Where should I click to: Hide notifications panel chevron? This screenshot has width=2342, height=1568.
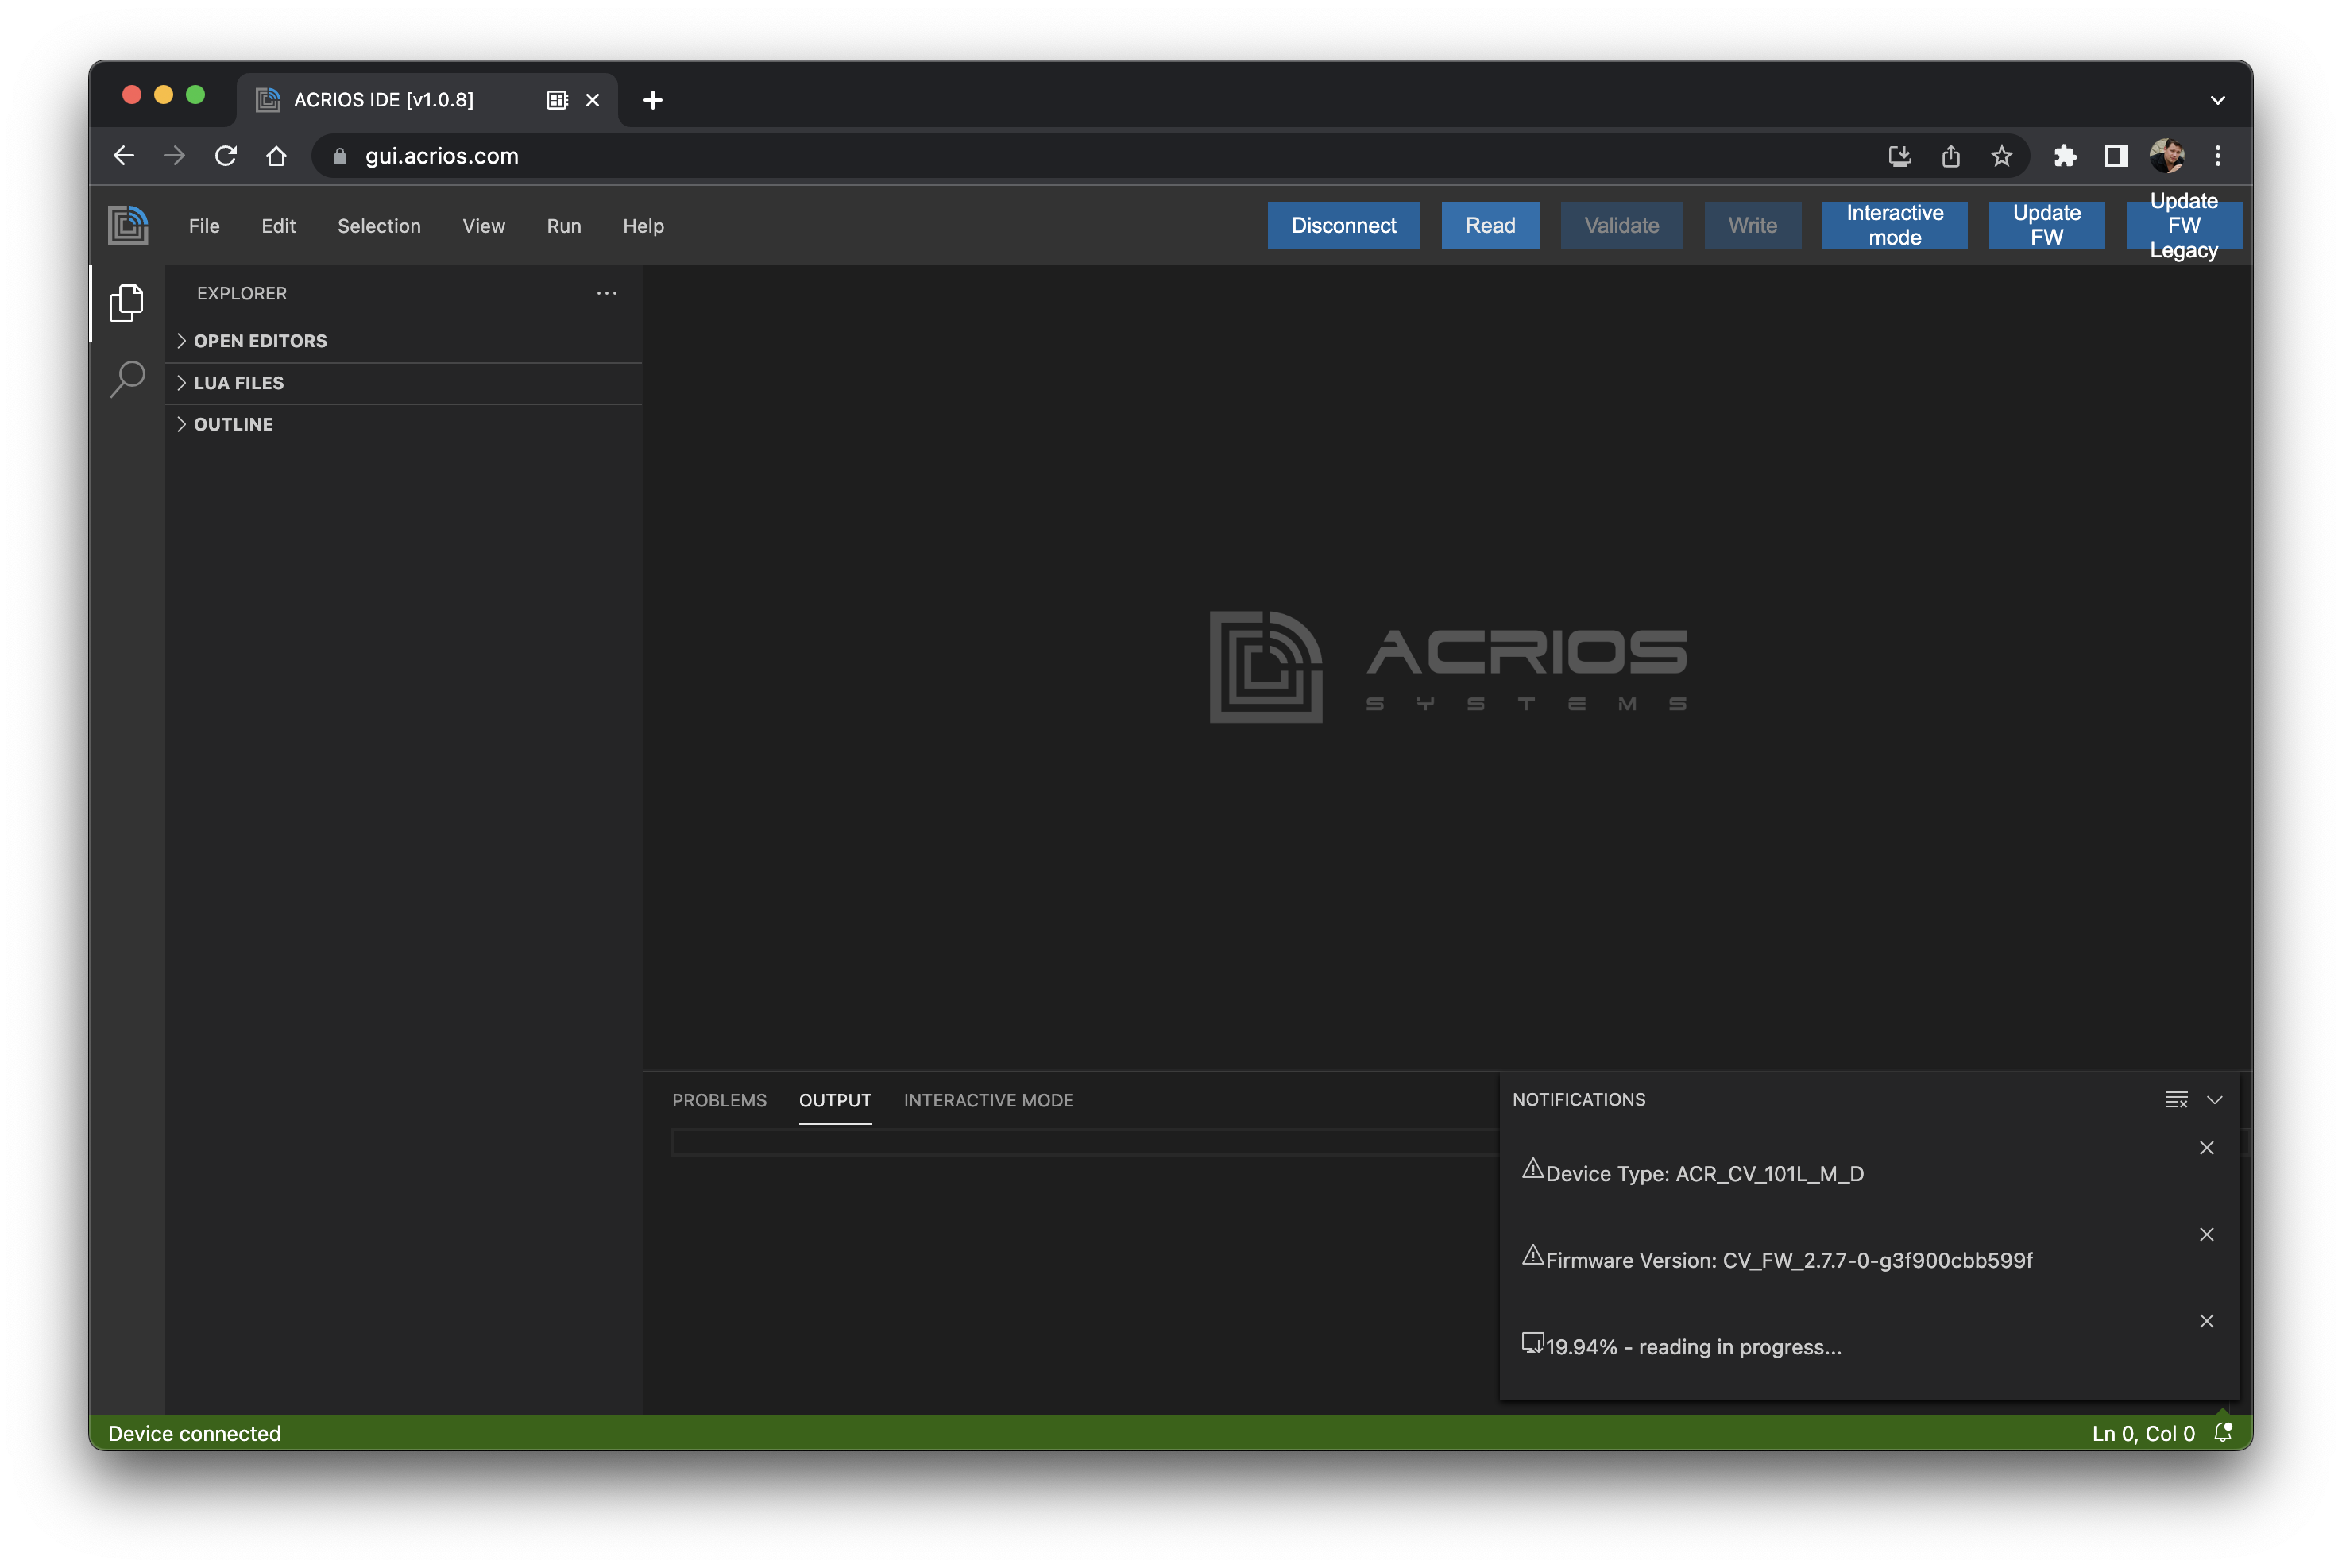pyautogui.click(x=2214, y=1099)
